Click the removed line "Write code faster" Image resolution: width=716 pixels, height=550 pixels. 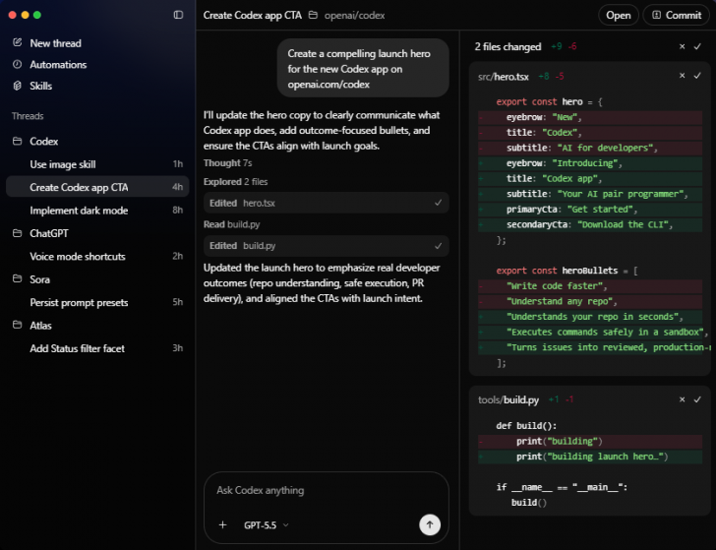590,286
